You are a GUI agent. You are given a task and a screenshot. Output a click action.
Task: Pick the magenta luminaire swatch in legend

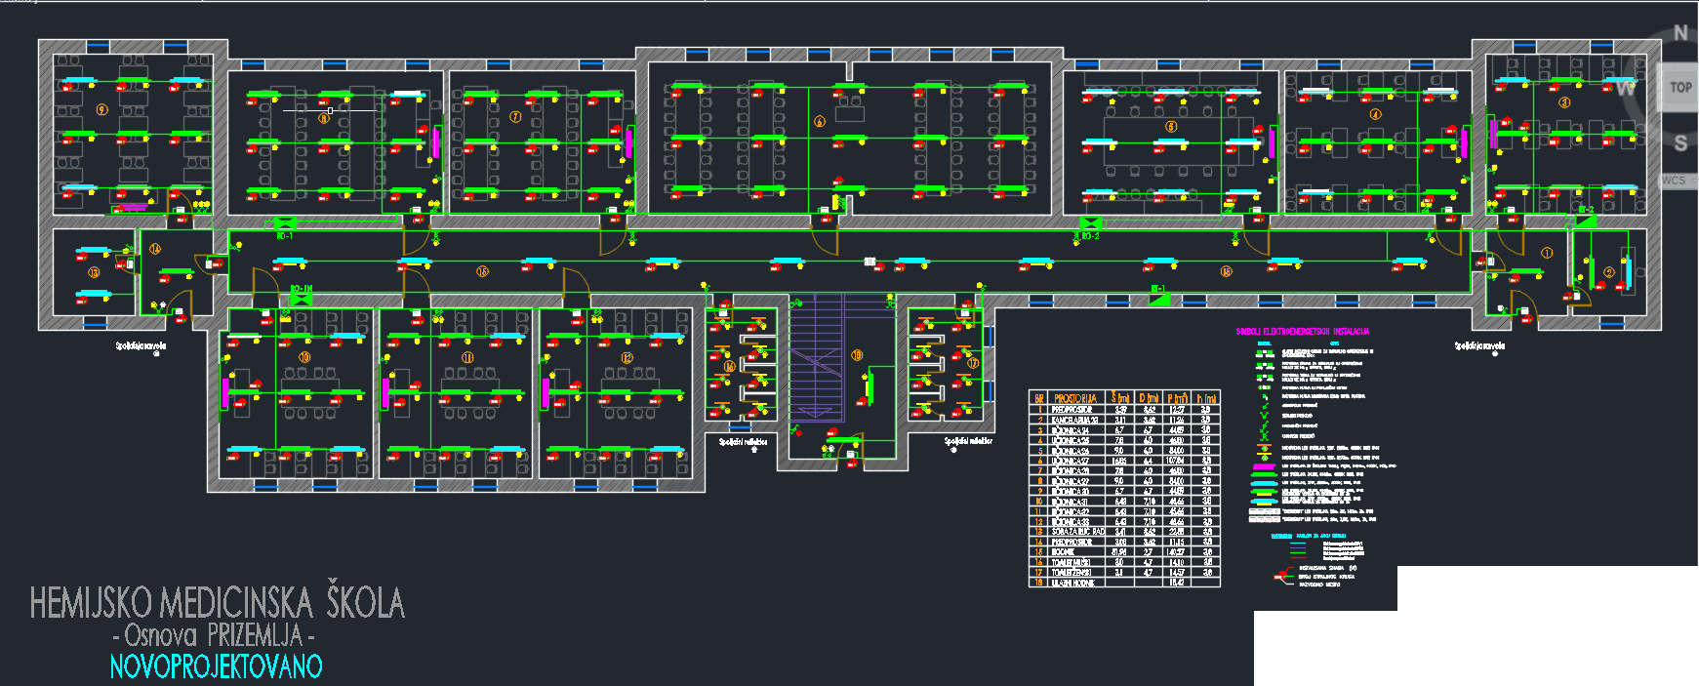tap(1264, 466)
